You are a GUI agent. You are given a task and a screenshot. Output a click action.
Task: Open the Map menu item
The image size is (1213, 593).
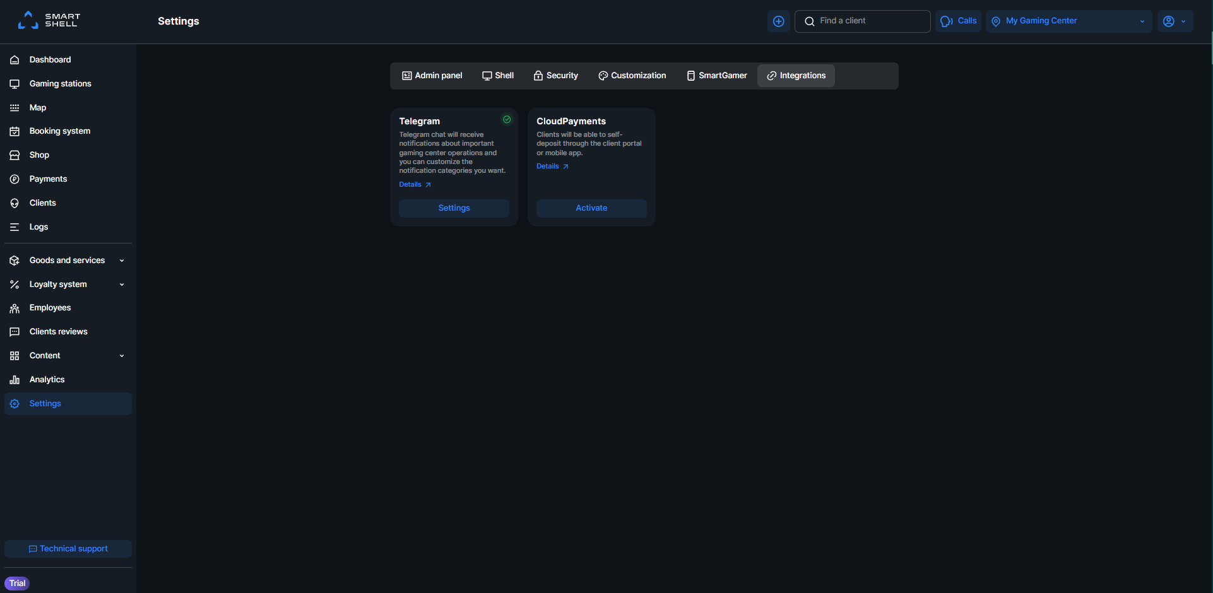[68, 108]
